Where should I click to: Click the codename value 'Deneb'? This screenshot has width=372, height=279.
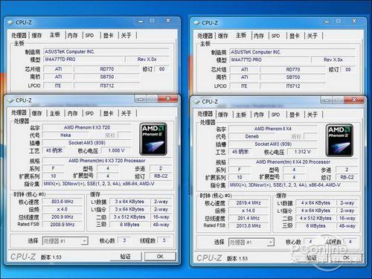click(x=251, y=136)
